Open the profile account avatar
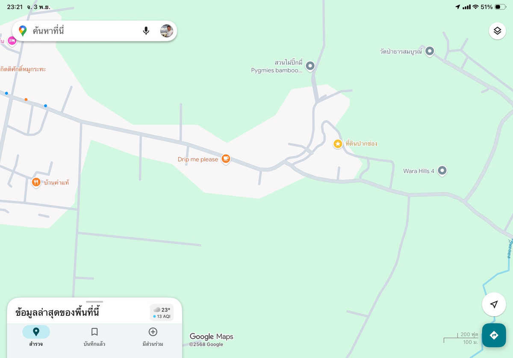 pyautogui.click(x=167, y=31)
